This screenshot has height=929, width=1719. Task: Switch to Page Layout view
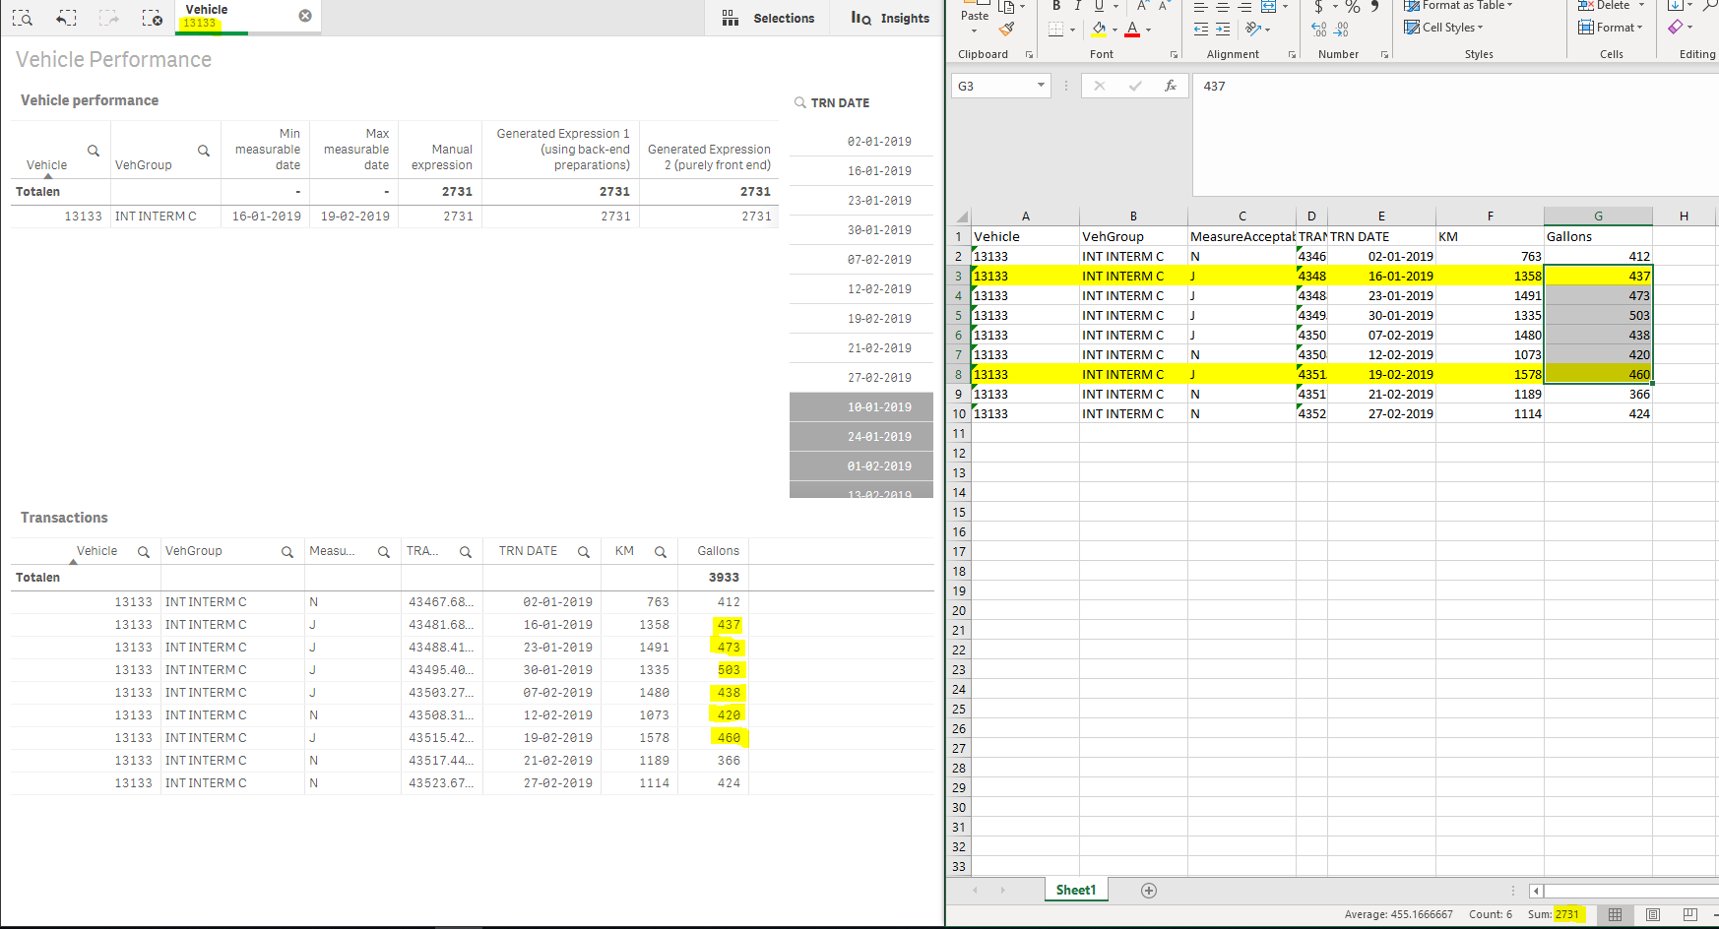coord(1653,914)
